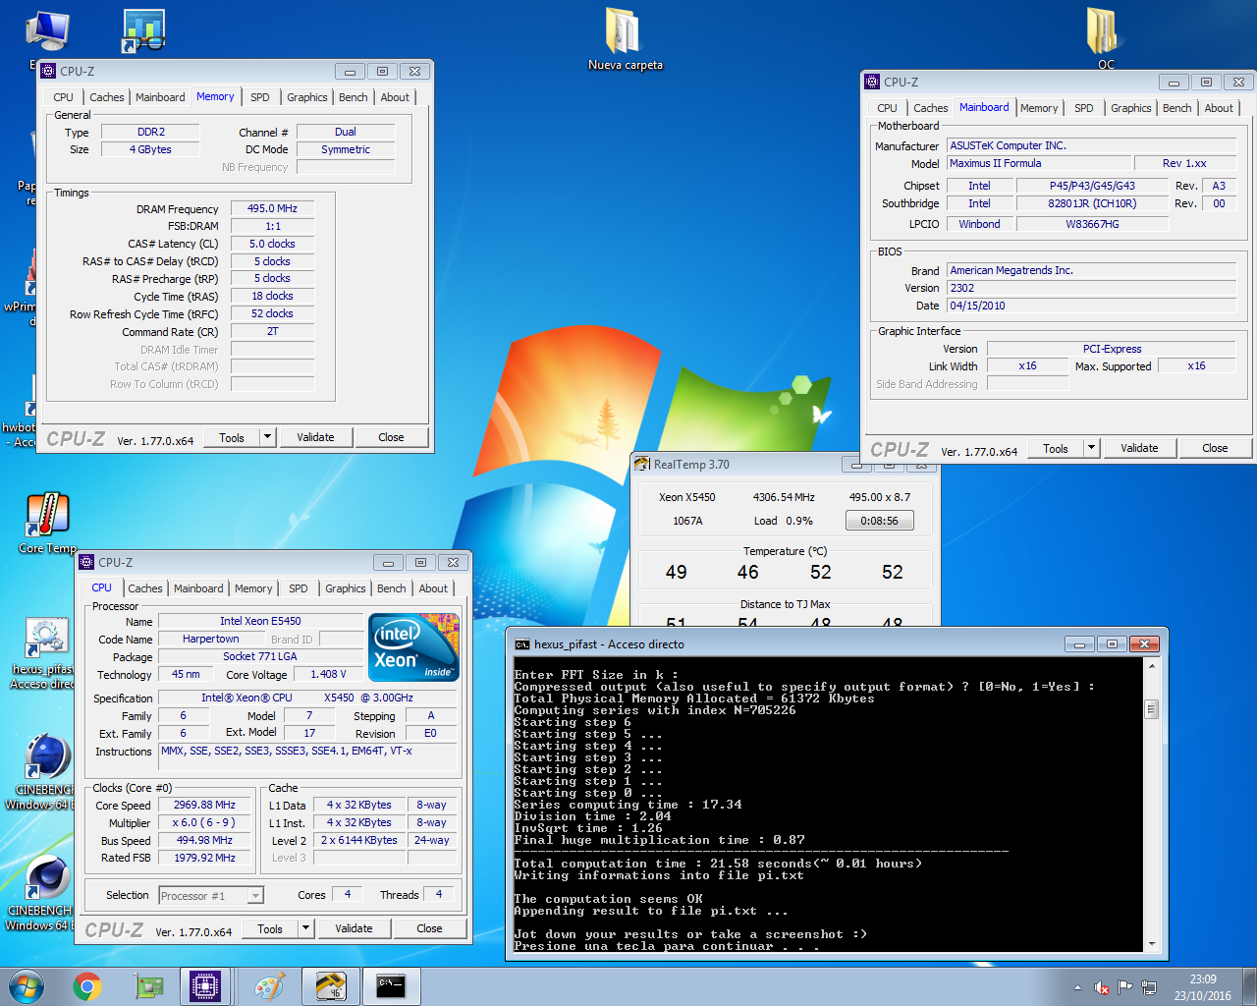
Task: Click the Harpertown code name field
Action: (x=211, y=639)
